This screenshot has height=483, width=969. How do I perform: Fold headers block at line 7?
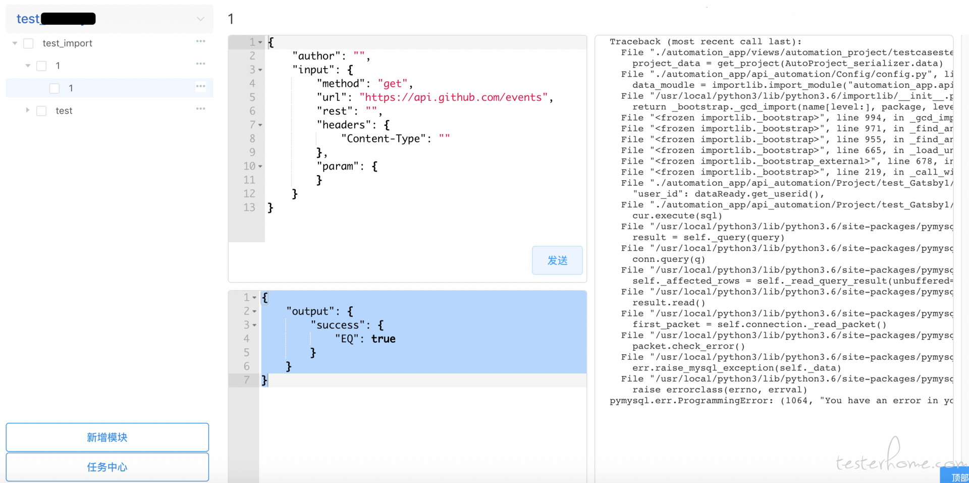pos(260,125)
